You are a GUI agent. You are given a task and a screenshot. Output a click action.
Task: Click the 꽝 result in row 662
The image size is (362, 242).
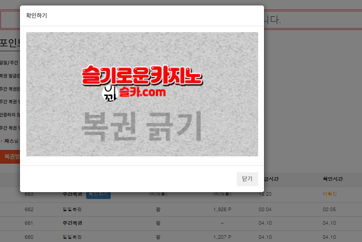click(x=158, y=210)
